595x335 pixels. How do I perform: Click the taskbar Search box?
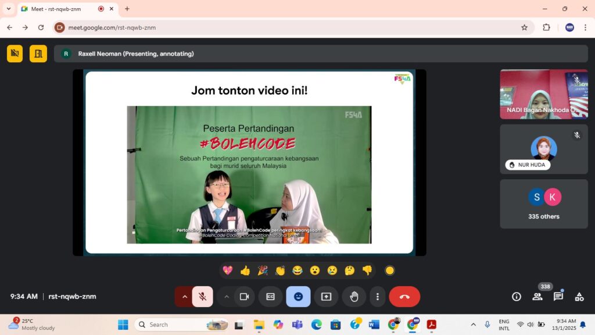pyautogui.click(x=182, y=325)
